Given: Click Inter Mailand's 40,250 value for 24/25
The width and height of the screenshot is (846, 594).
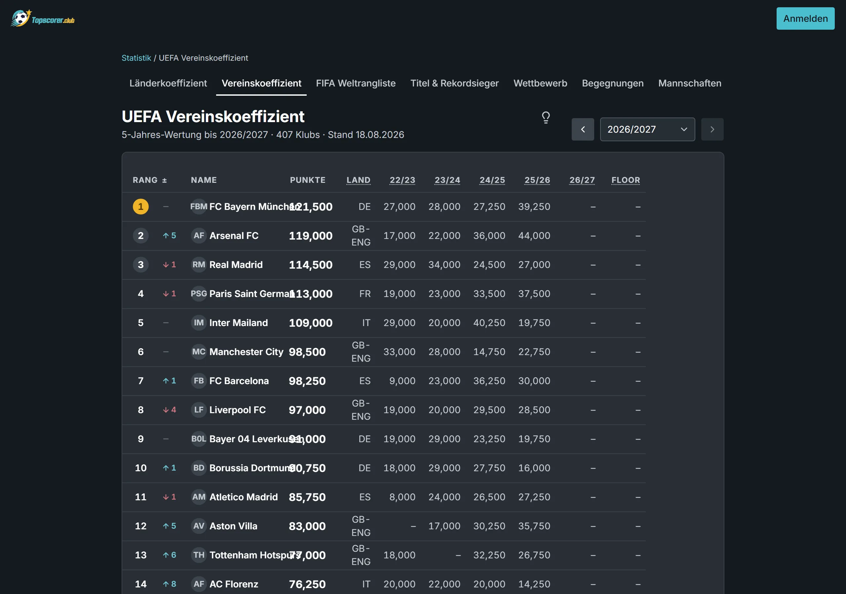Looking at the screenshot, I should (489, 323).
